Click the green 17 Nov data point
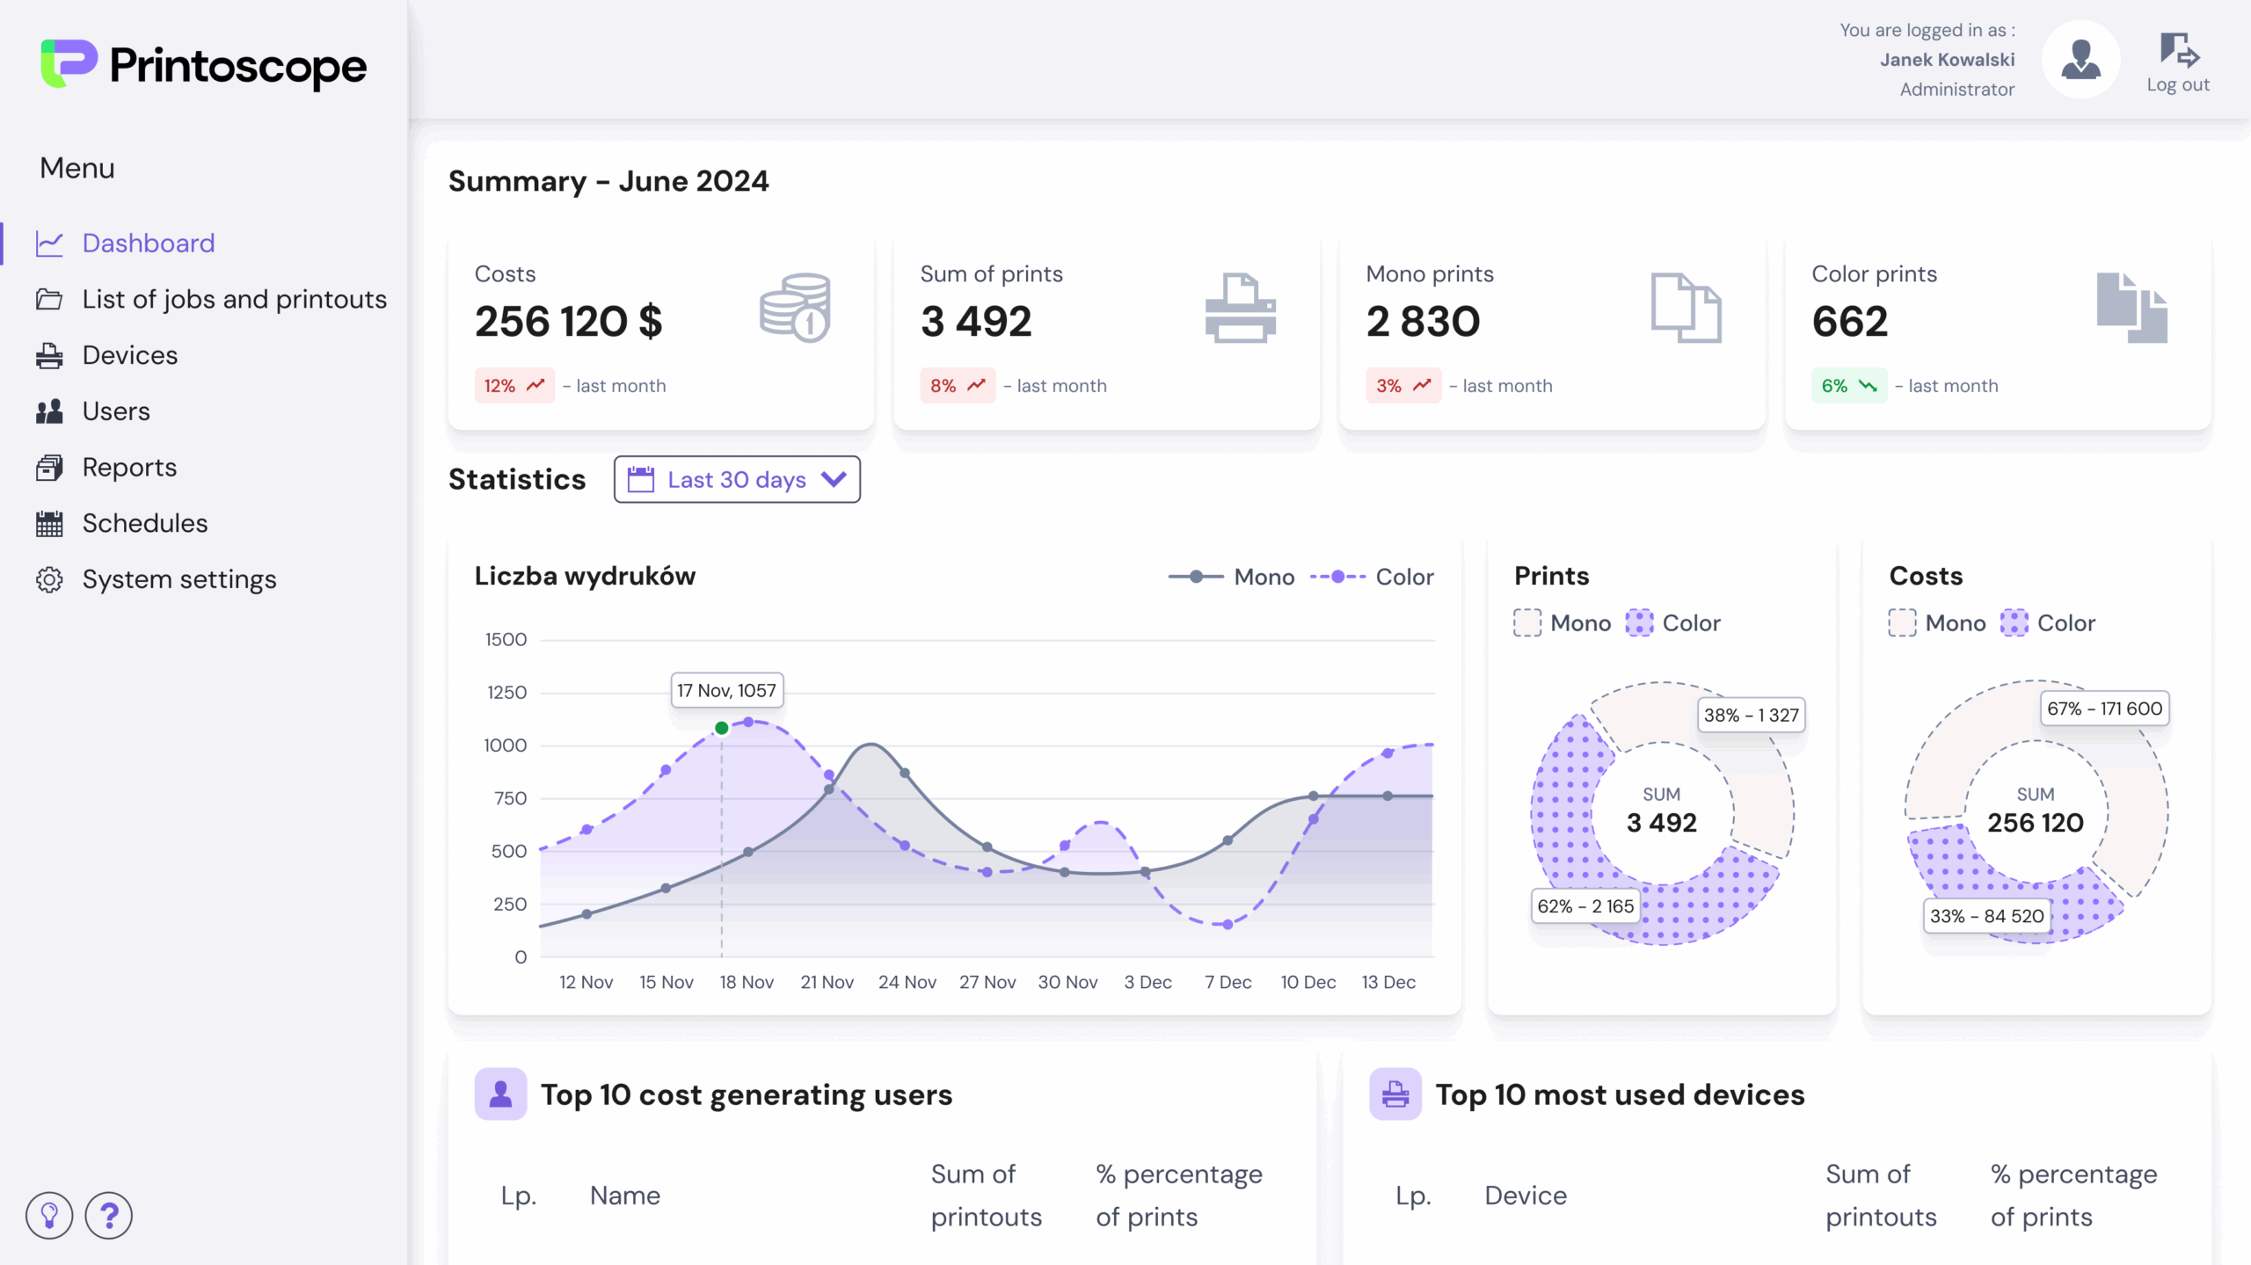The height and width of the screenshot is (1265, 2251). (x=722, y=728)
